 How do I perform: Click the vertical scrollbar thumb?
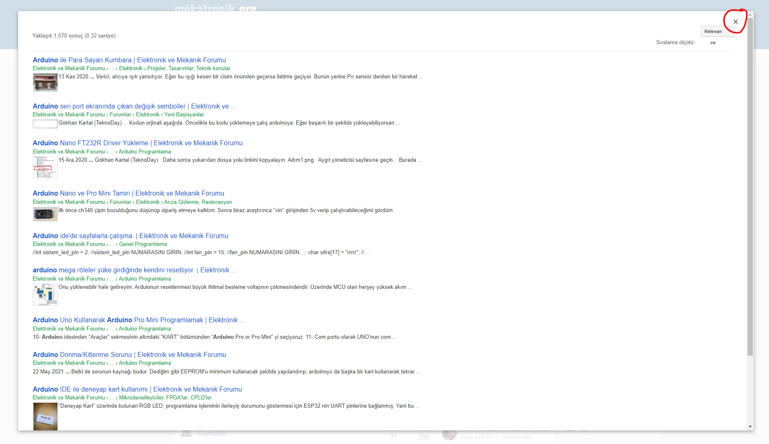pyautogui.click(x=750, y=186)
